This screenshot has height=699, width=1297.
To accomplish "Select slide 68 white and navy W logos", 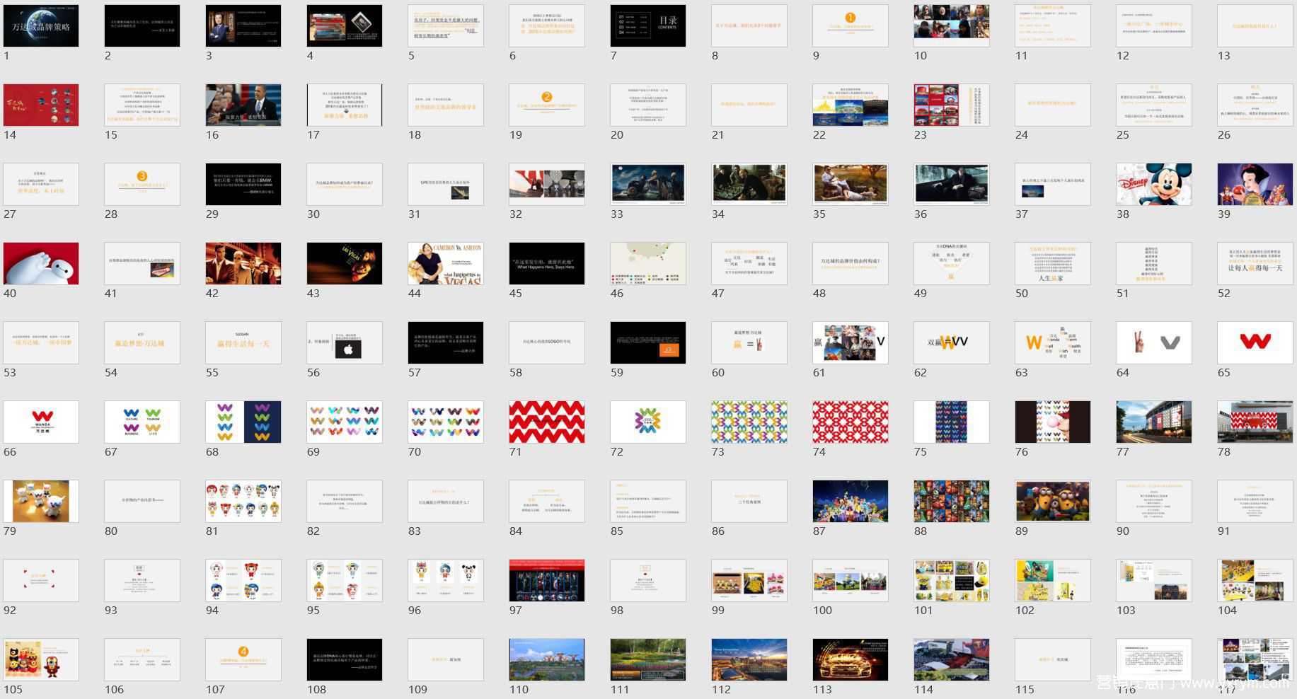I will point(243,422).
